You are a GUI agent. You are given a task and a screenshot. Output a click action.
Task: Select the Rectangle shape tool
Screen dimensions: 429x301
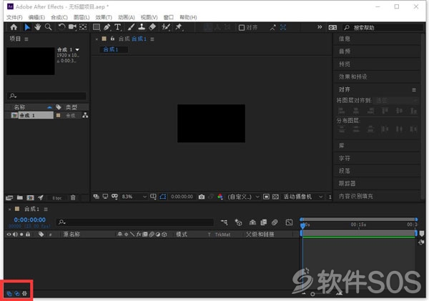click(x=97, y=27)
